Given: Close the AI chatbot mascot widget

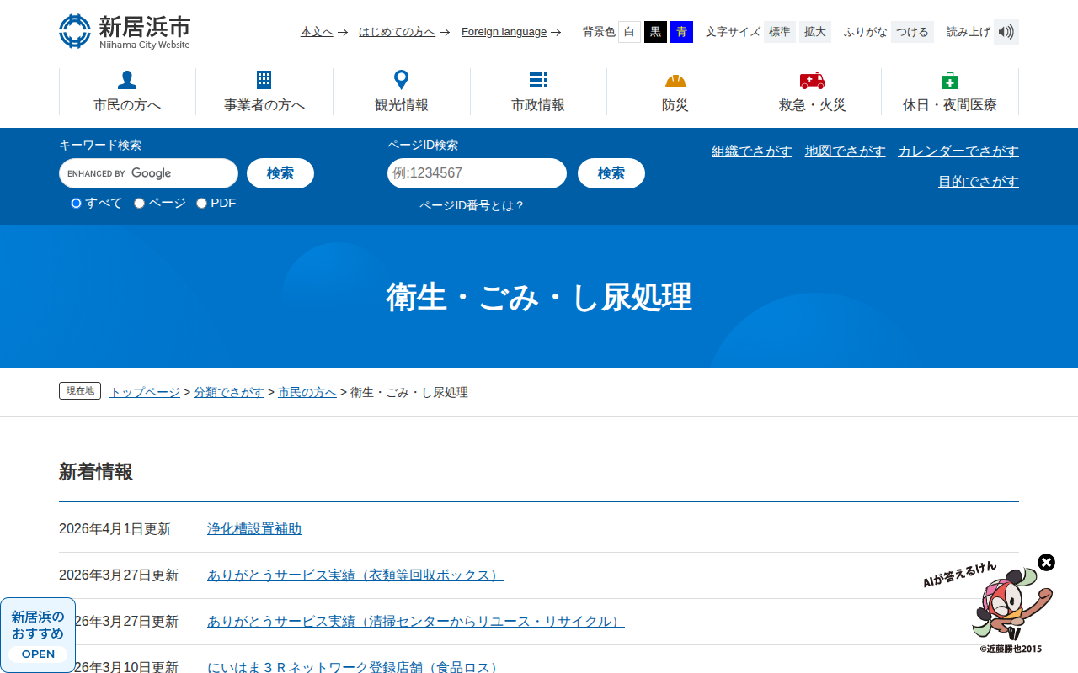Looking at the screenshot, I should 1046,562.
